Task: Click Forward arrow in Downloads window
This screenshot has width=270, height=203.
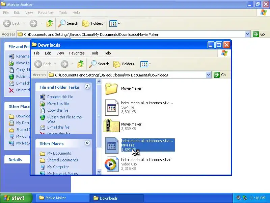Action: tap(64, 64)
